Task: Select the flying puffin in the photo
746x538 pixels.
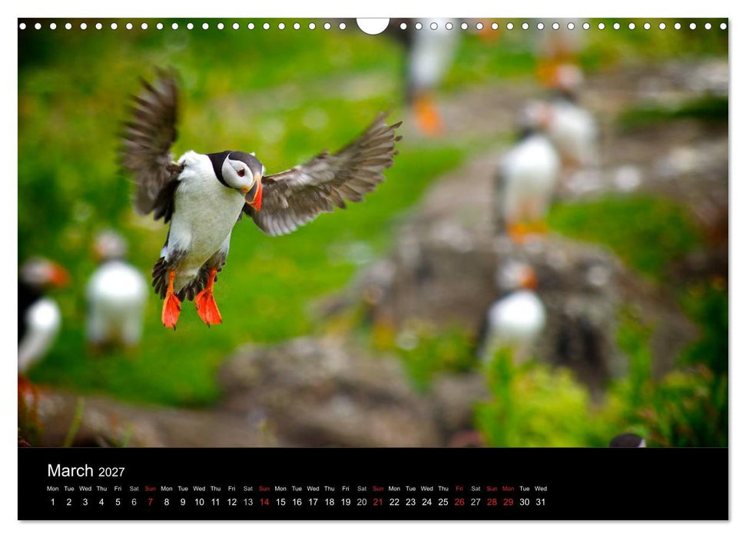Action: click(x=259, y=197)
